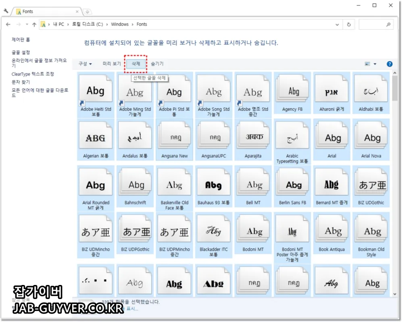
Task: Open the 구성 (Organize) dropdown
Action: 85,63
